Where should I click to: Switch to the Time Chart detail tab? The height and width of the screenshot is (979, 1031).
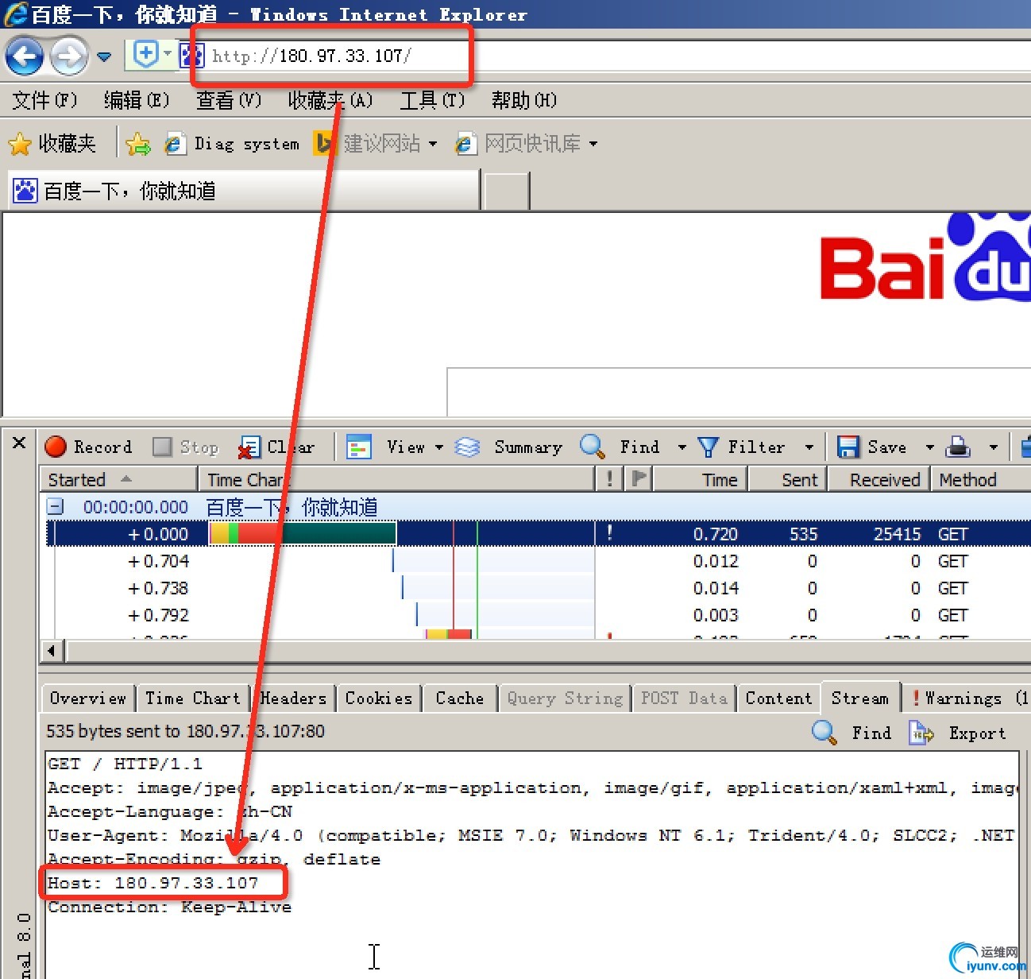coord(193,698)
